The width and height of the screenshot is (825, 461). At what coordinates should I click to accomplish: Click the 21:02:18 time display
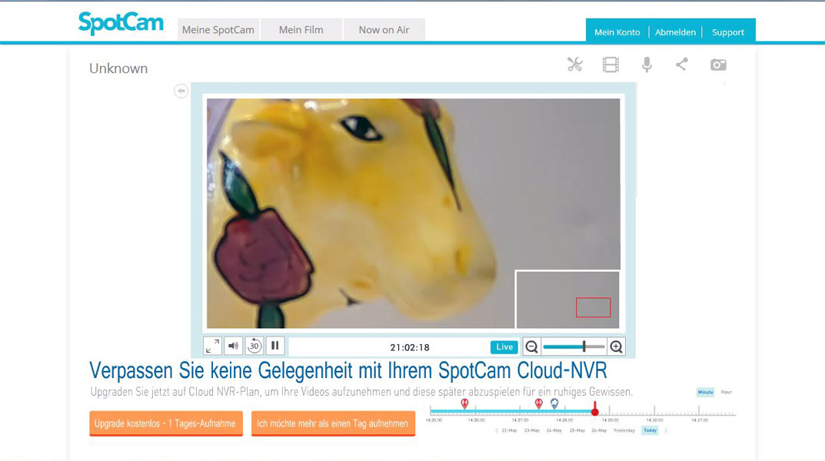(x=410, y=347)
